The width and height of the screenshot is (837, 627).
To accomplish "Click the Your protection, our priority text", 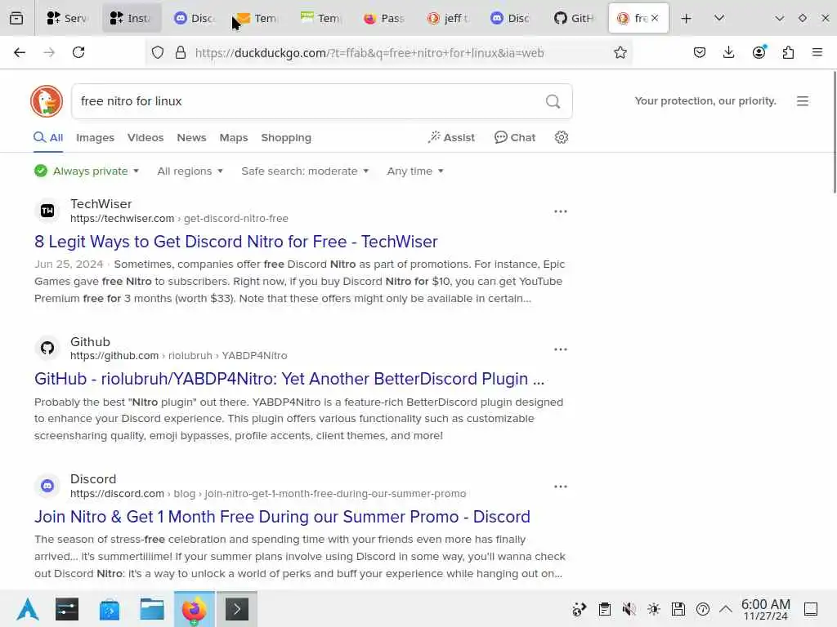I will point(705,101).
